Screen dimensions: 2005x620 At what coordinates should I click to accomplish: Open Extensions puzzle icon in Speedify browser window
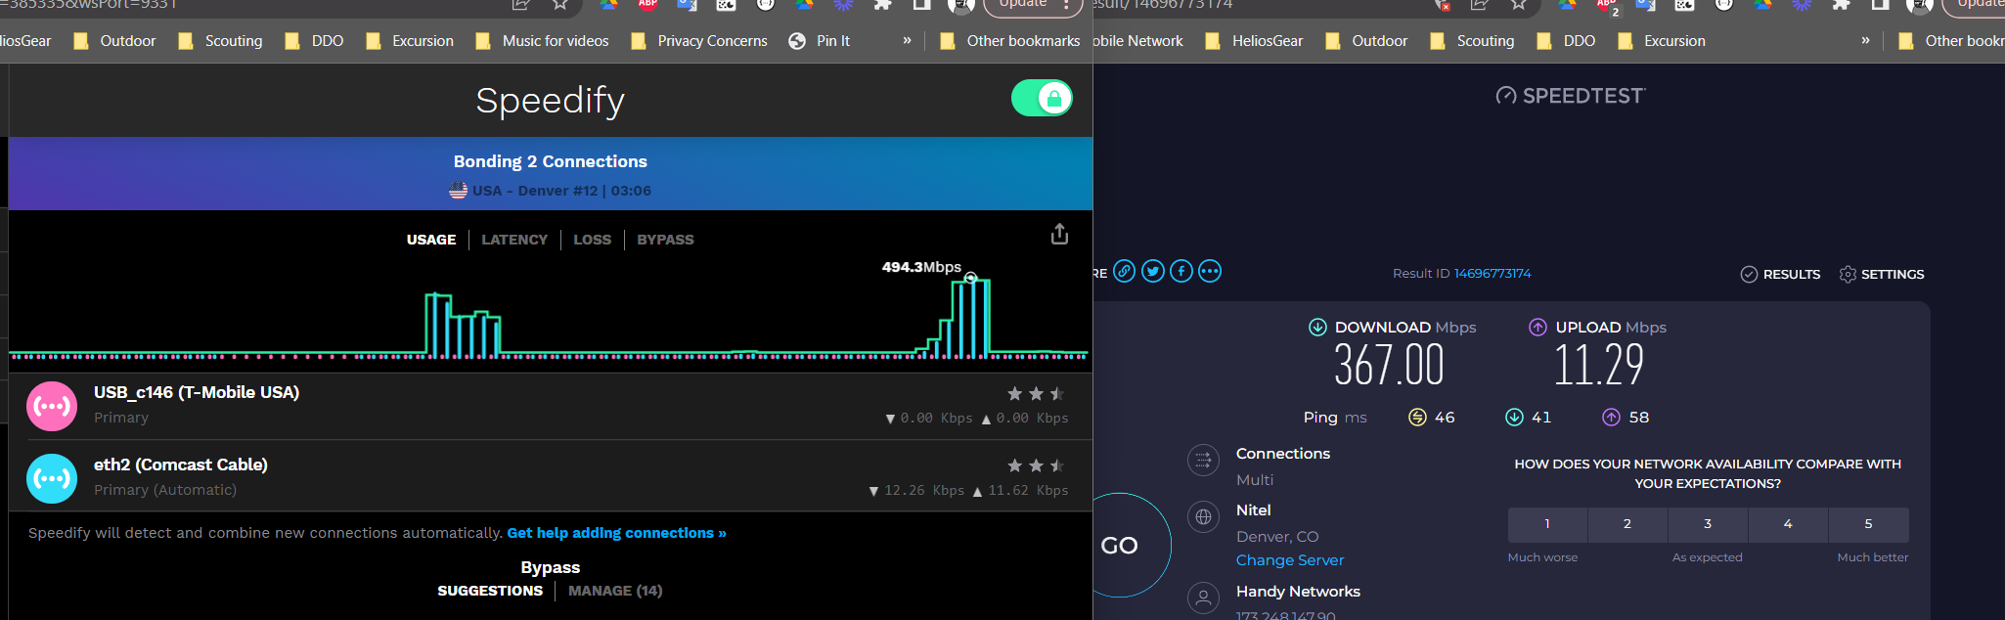(x=882, y=5)
